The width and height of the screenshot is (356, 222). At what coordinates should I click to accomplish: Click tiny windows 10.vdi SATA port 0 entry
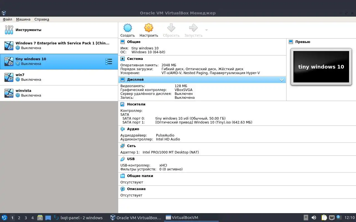(190, 118)
